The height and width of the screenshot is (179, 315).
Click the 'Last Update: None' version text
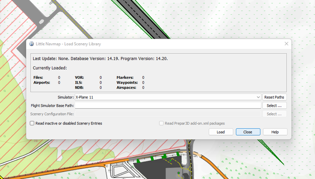100,59
